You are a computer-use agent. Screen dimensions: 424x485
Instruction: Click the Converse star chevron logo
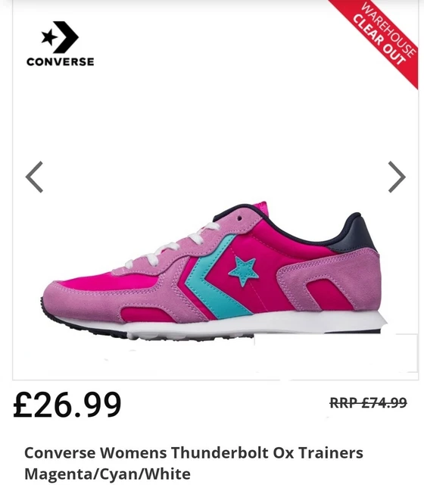tap(60, 37)
